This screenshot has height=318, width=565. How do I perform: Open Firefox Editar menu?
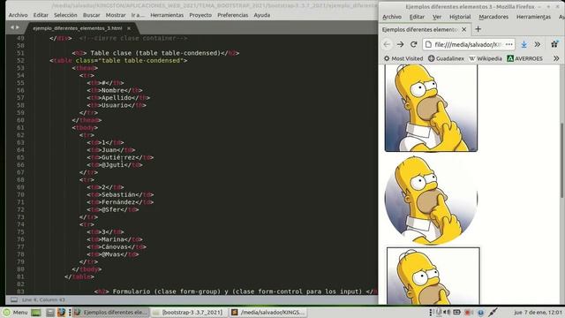tap(417, 17)
